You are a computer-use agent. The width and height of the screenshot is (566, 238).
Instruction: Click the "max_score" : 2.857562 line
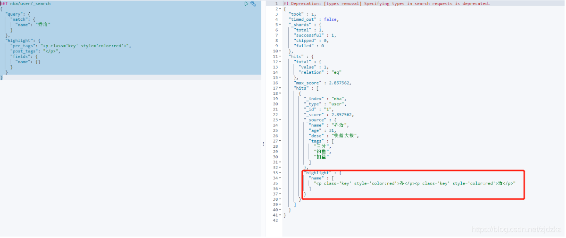(323, 83)
